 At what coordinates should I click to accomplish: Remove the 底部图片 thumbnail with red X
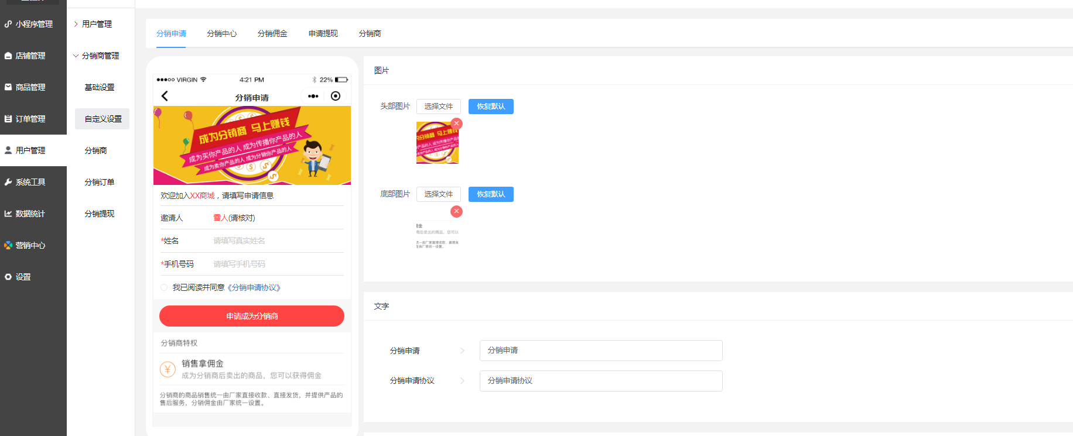457,211
